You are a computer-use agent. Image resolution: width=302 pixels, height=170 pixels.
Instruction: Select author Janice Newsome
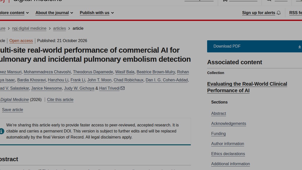[47, 88]
